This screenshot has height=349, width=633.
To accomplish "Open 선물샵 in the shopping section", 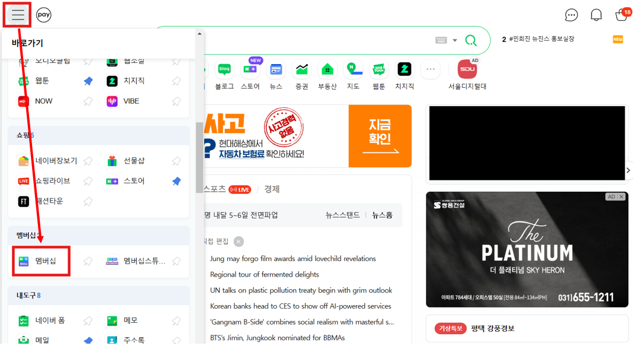I will click(x=126, y=161).
